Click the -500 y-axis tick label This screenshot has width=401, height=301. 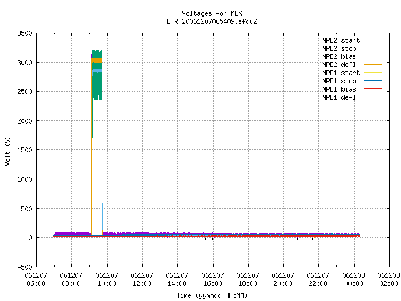coord(25,267)
